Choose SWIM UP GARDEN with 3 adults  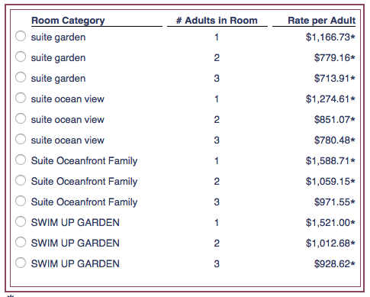[21, 263]
